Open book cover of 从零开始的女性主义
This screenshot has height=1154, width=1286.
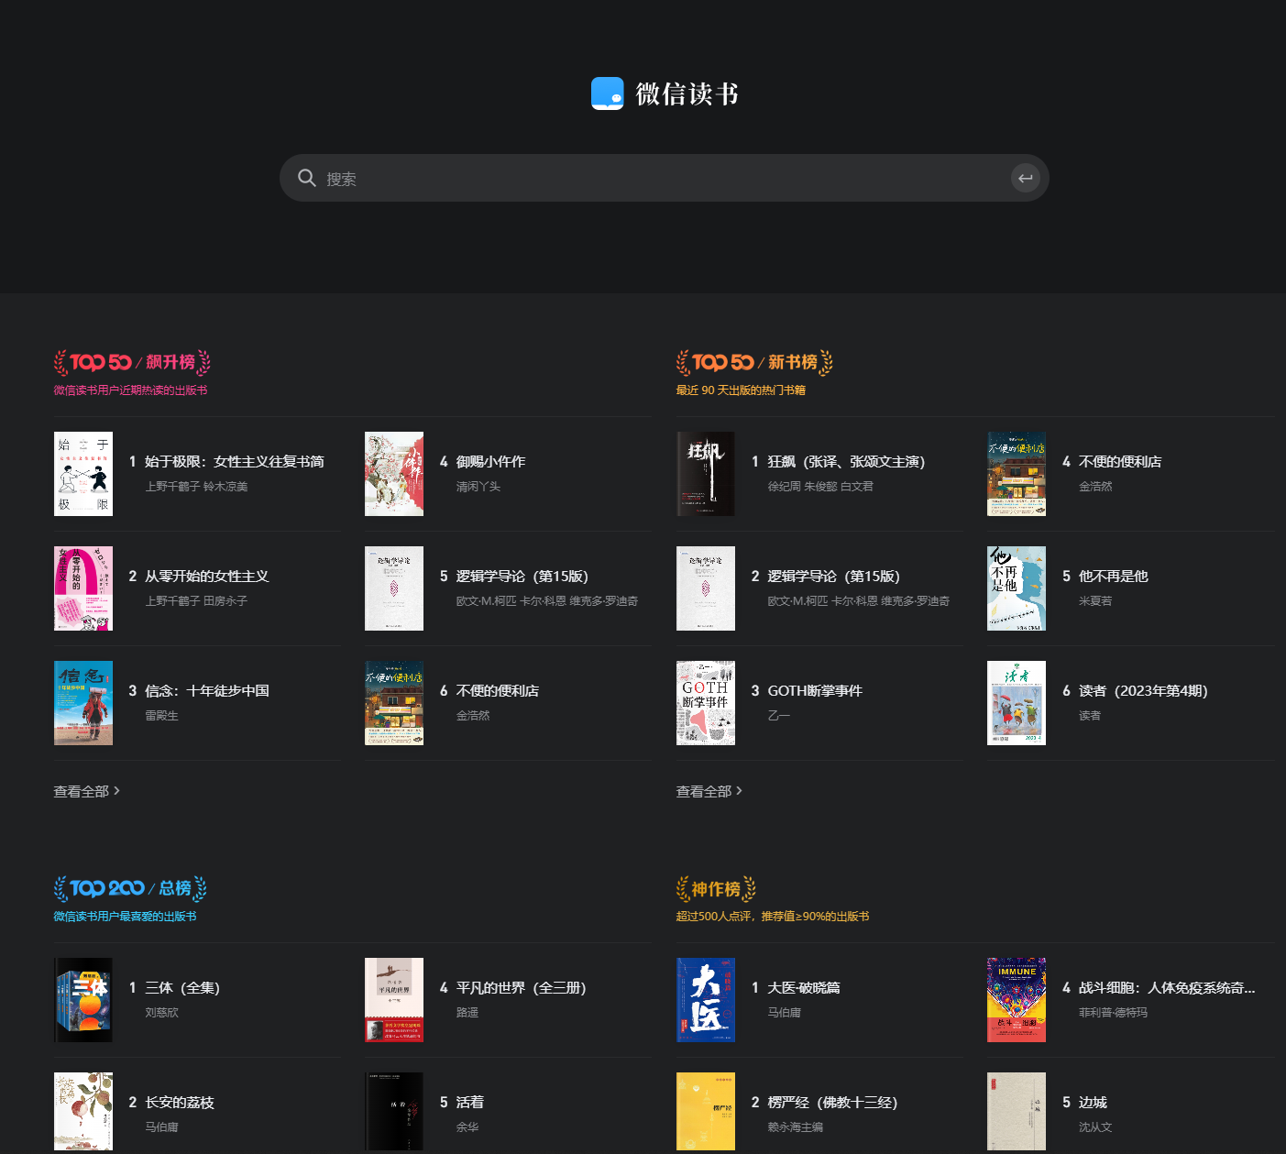(x=83, y=588)
